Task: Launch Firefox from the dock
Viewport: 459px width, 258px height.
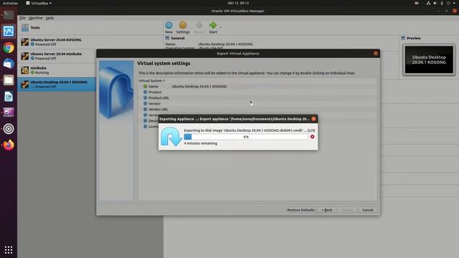Action: pos(9,145)
